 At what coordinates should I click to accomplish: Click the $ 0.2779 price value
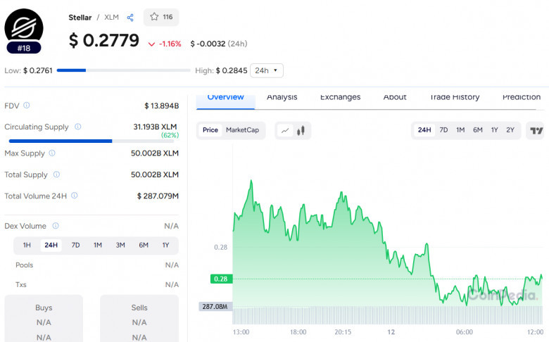click(104, 40)
